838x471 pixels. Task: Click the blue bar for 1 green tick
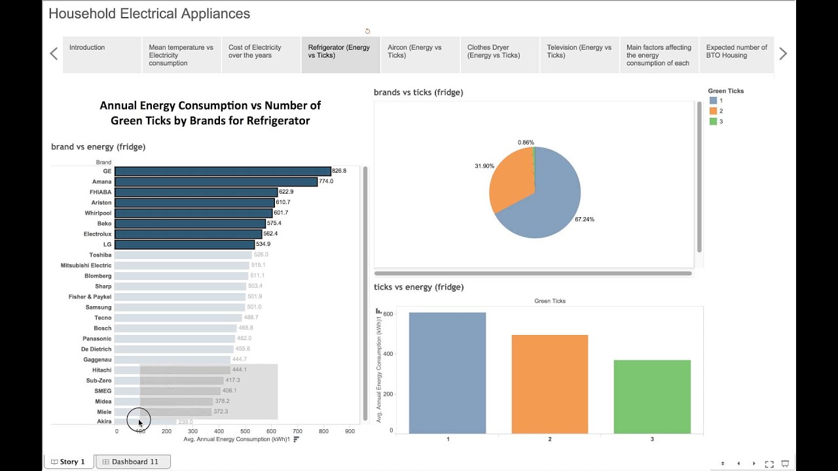click(x=448, y=373)
